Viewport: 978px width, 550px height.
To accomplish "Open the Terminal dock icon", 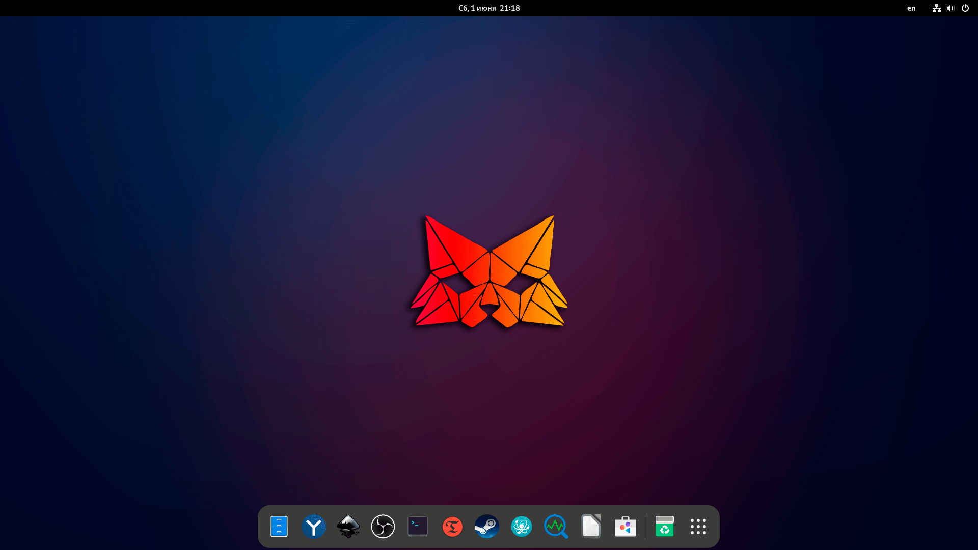I will [x=418, y=527].
